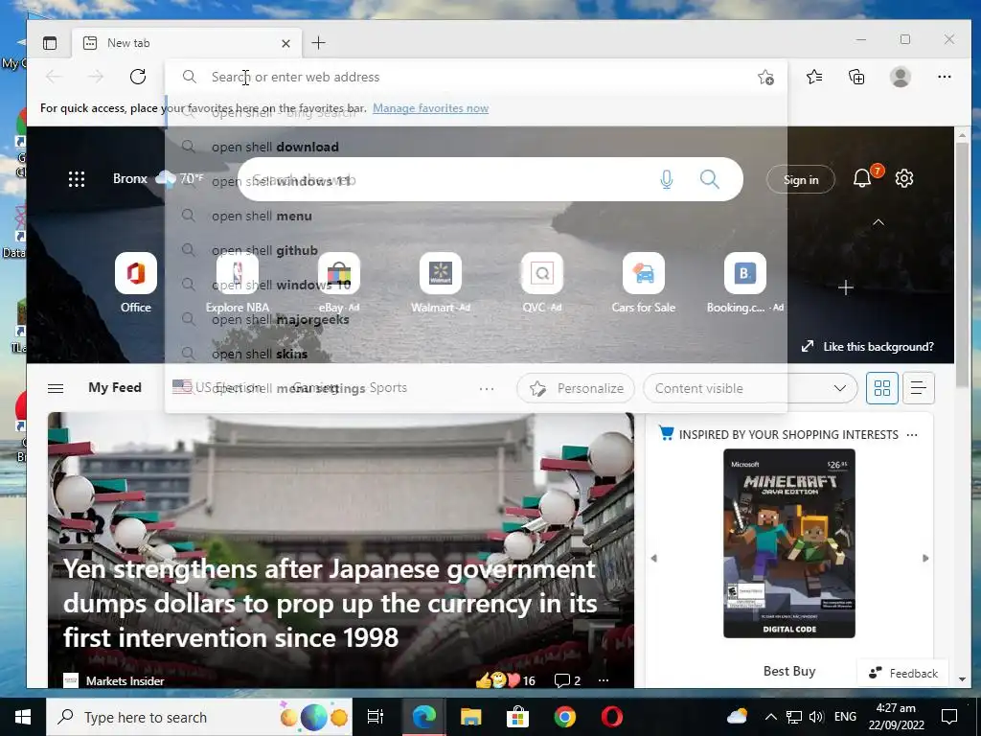The width and height of the screenshot is (981, 736).
Task: Open the Windows Start menu
Action: pos(23,717)
